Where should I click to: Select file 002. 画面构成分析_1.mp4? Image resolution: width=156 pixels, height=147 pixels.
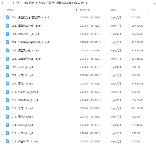[x=27, y=26]
